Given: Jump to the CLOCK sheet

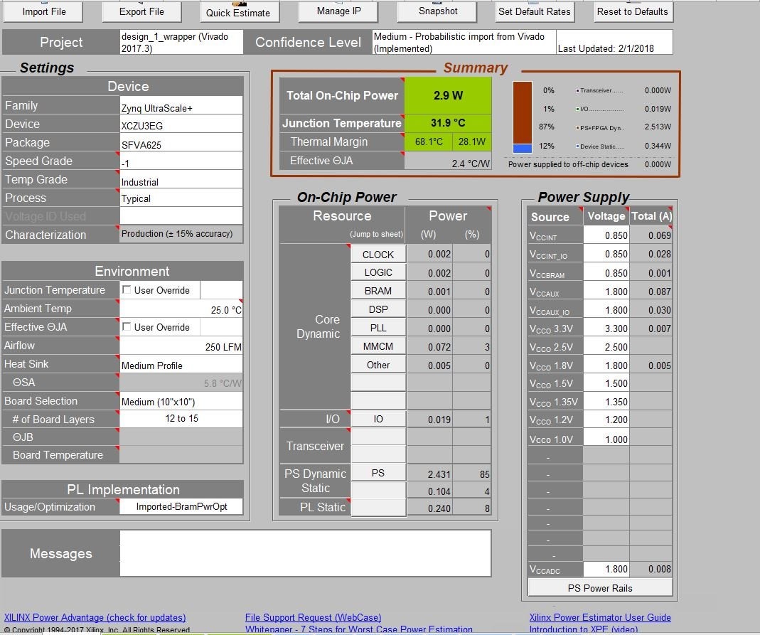Looking at the screenshot, I should click(378, 255).
